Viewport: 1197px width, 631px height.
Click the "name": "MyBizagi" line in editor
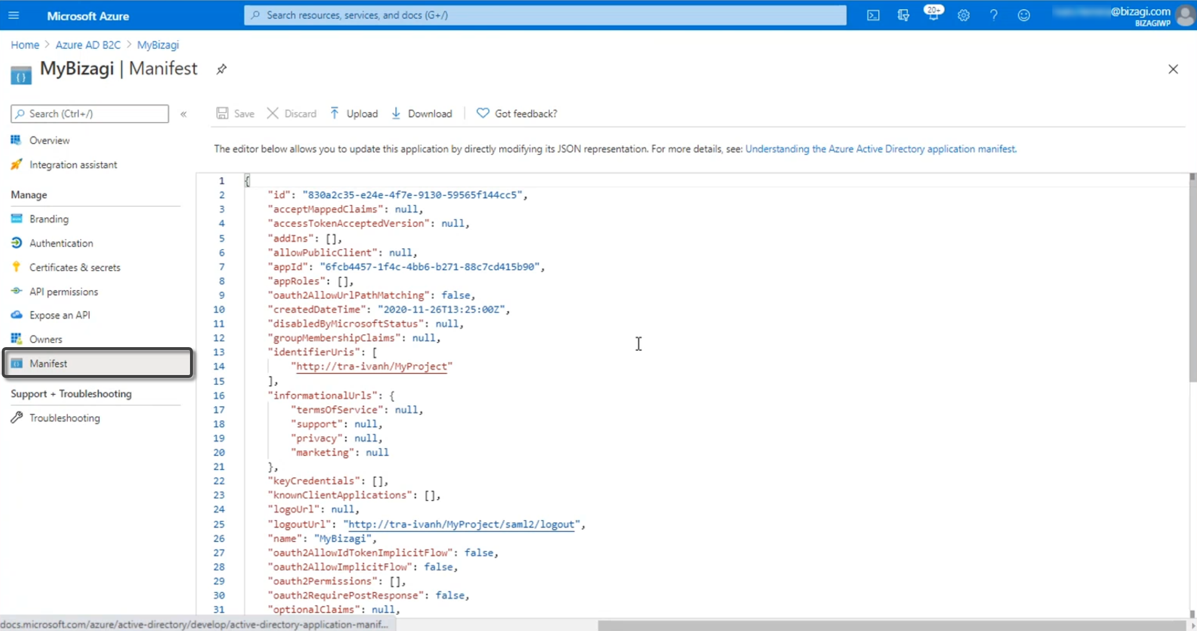(322, 538)
